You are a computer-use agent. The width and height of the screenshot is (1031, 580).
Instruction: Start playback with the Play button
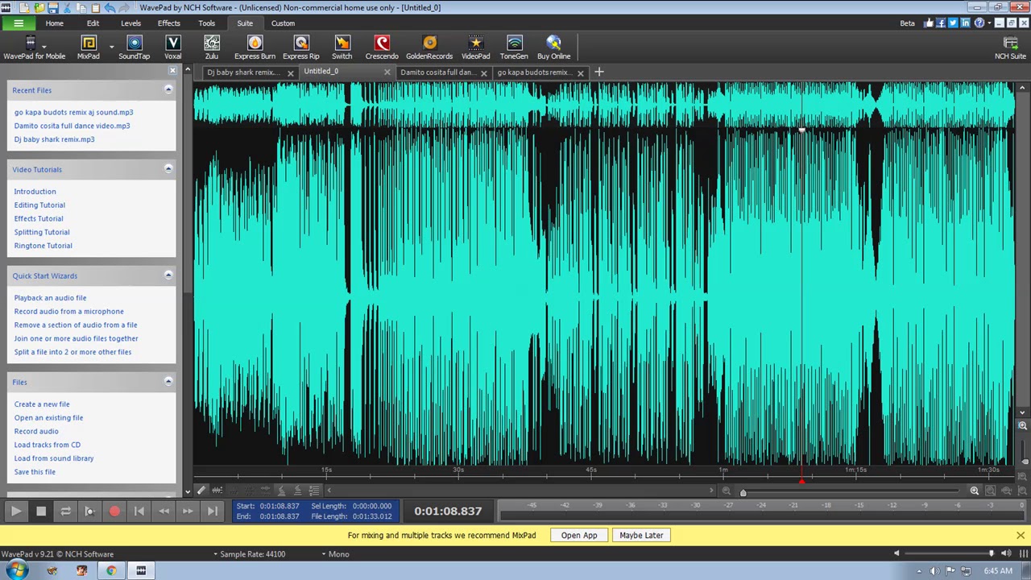[15, 511]
